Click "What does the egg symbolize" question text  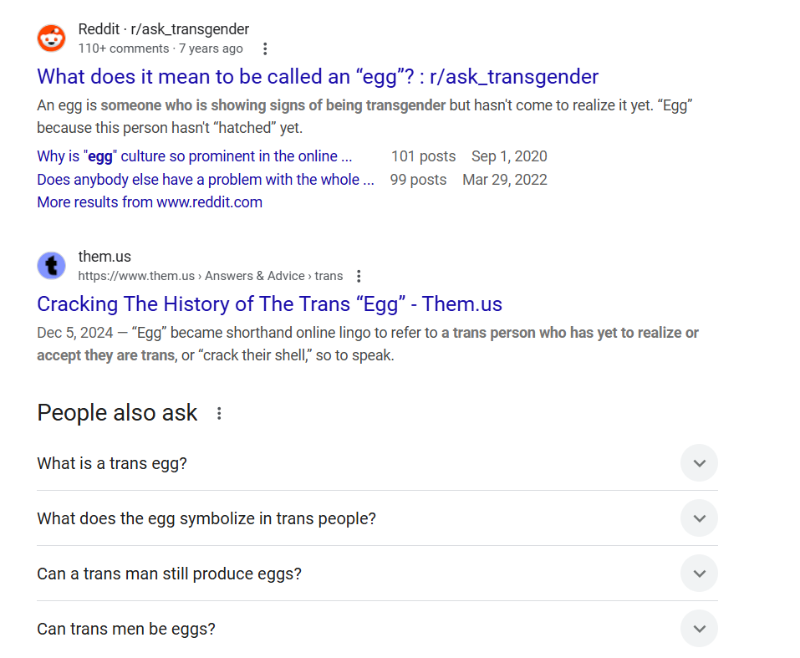(x=206, y=518)
